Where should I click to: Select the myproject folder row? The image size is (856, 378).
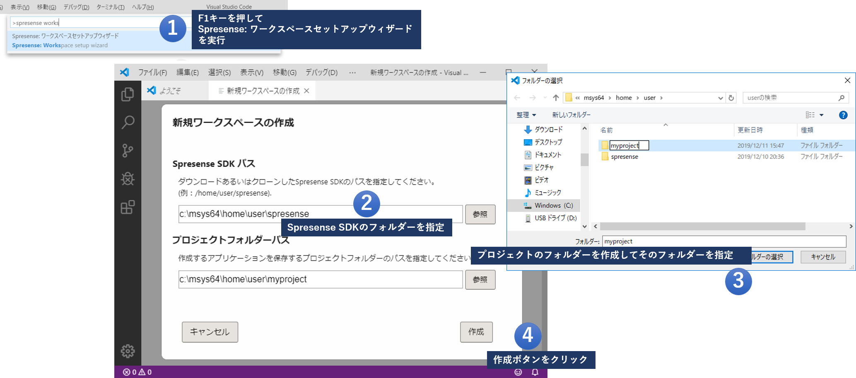coord(727,145)
